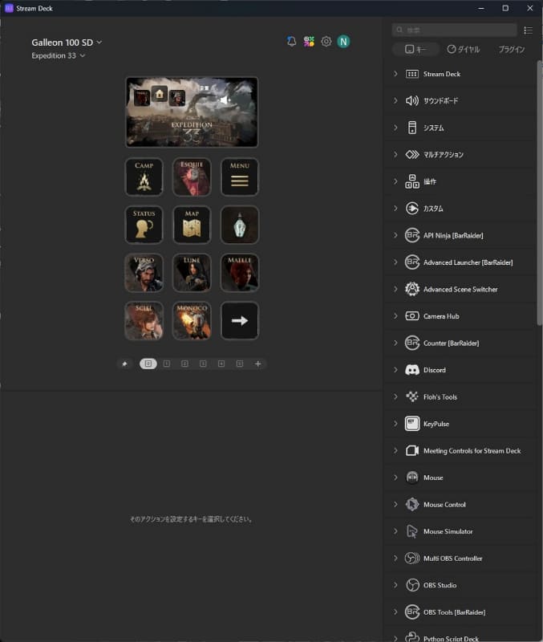Viewport: 543px width, 642px height.
Task: Select the Sciel character key
Action: point(144,320)
